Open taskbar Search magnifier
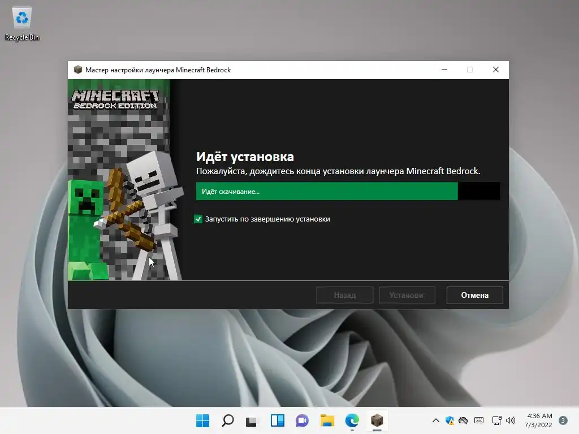 [x=227, y=420]
